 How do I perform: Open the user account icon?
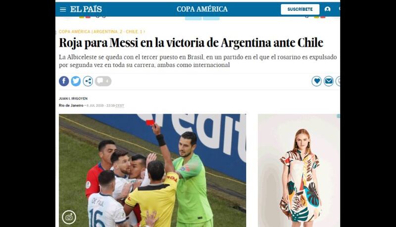(328, 9)
